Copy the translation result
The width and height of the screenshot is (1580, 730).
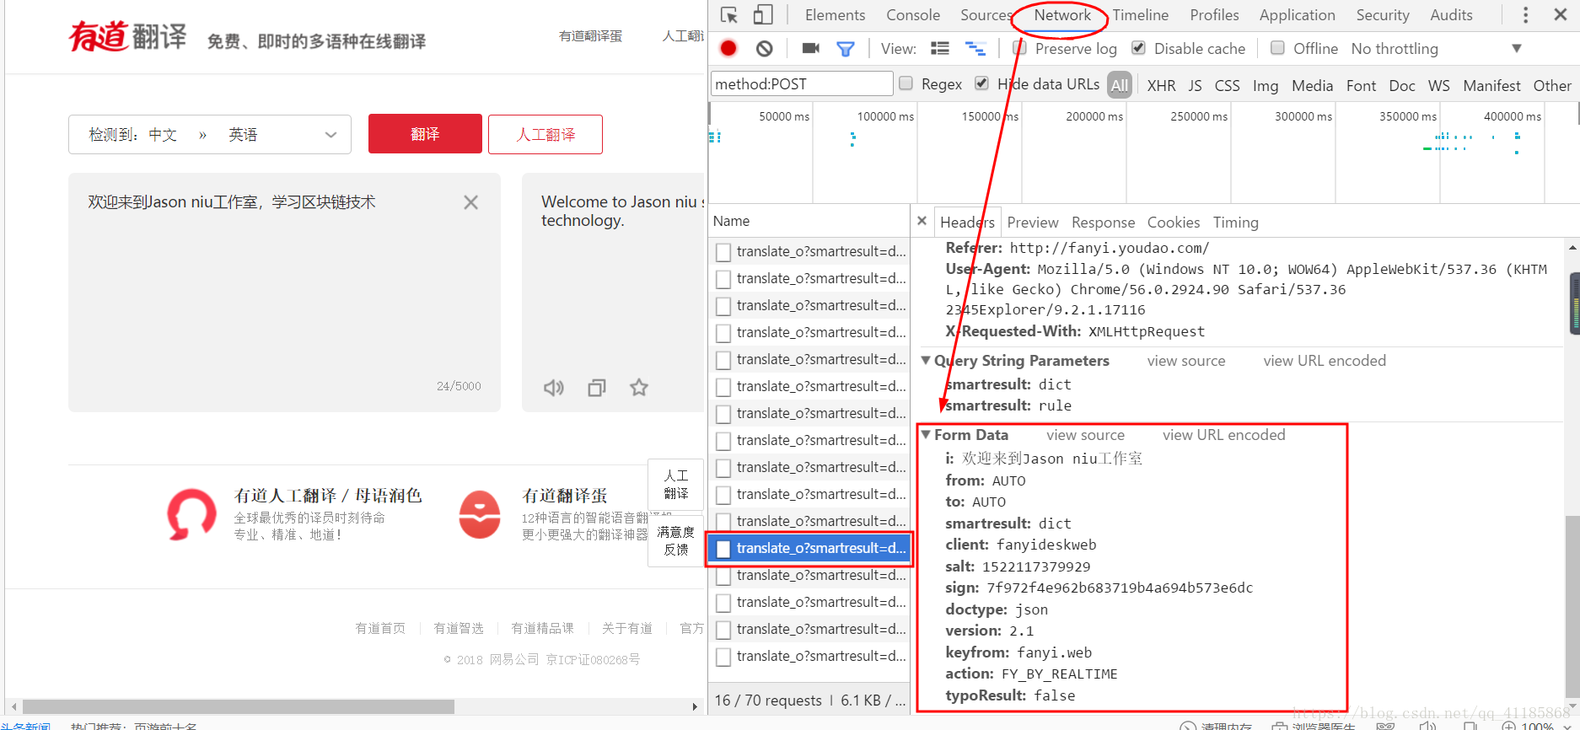pos(597,388)
